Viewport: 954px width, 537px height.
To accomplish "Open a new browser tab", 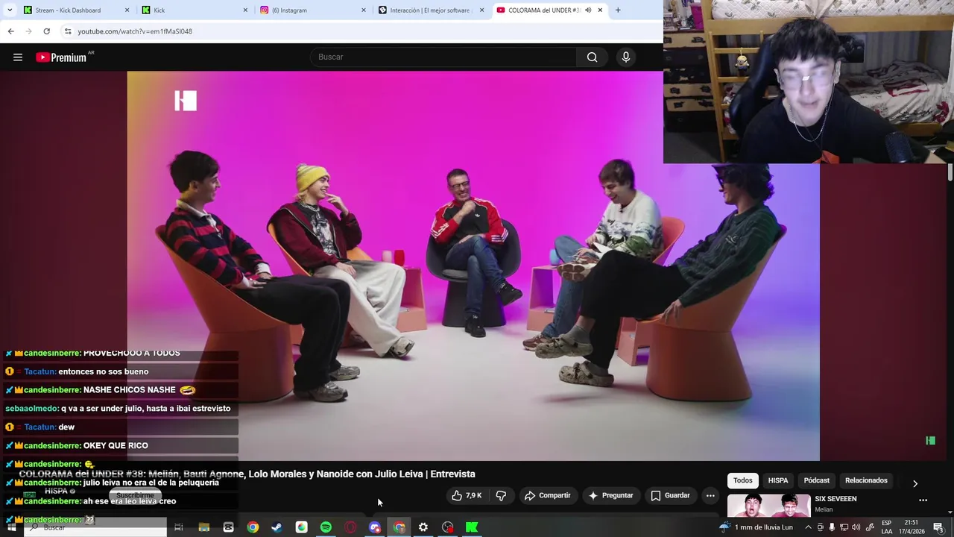I will (618, 10).
